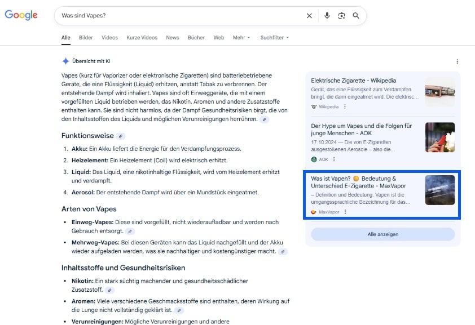Activate voice search with the microphone icon

pyautogui.click(x=327, y=16)
